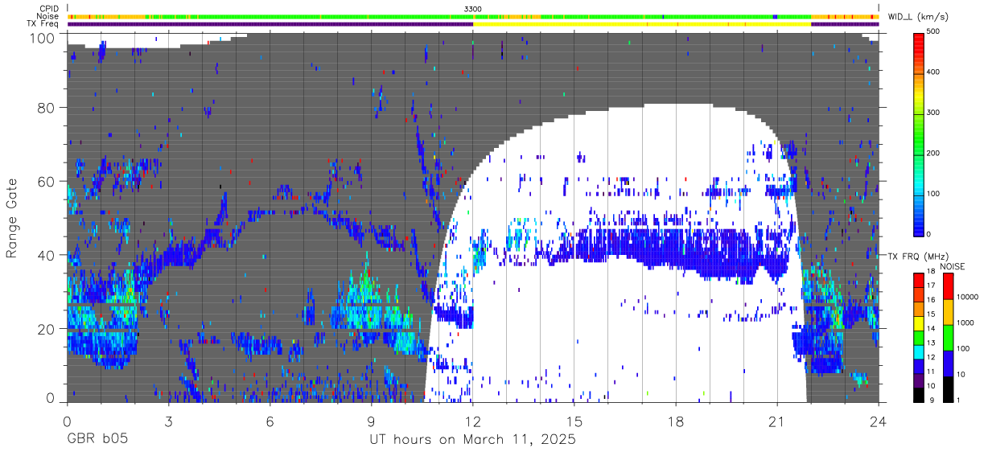Click the purple 10–11 MHz swatch in TX FRQ legend

[918, 380]
